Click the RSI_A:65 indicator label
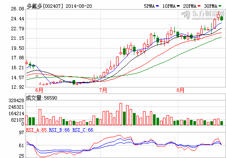 37,130
